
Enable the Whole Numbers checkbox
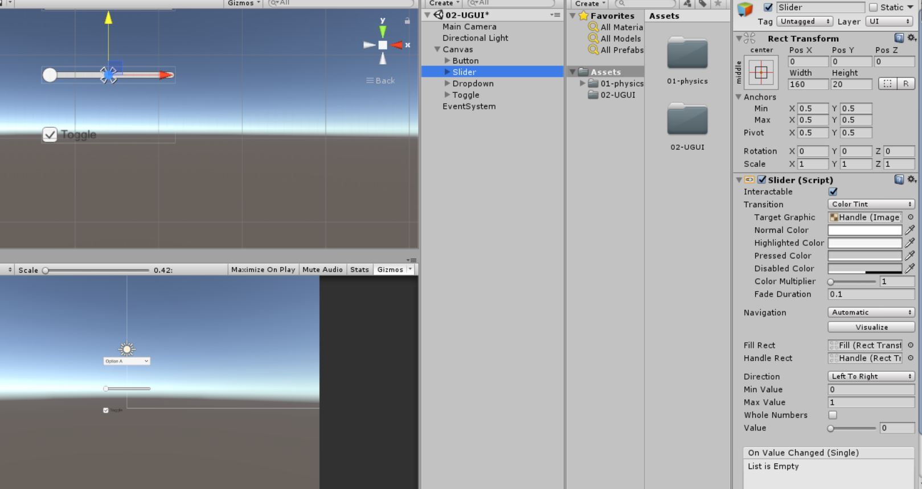click(833, 415)
